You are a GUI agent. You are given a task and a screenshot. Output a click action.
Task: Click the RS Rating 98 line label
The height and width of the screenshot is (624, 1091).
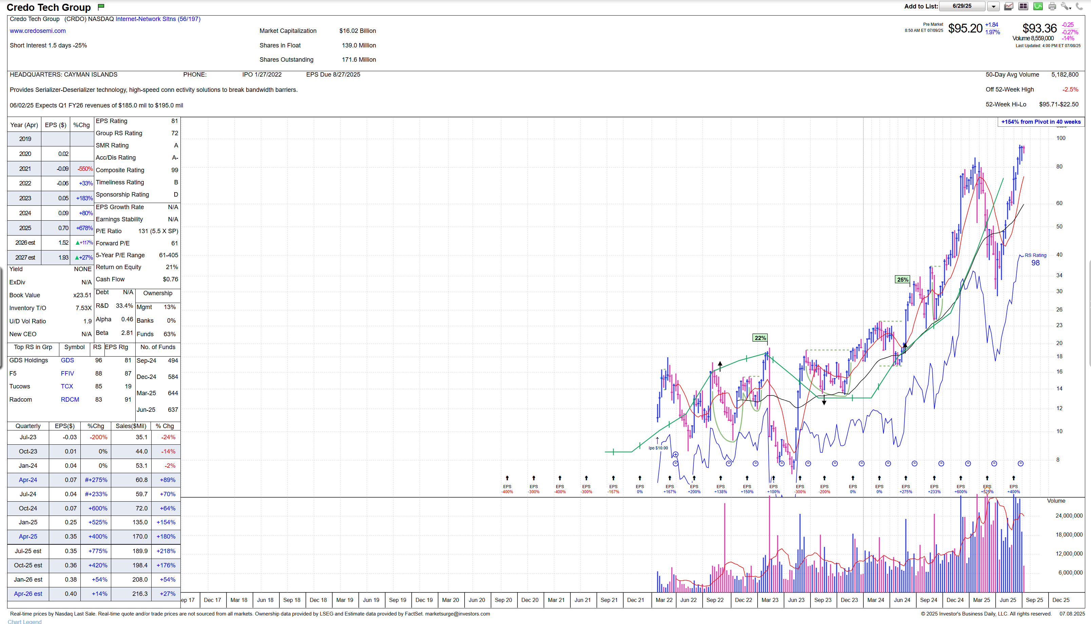point(1035,260)
